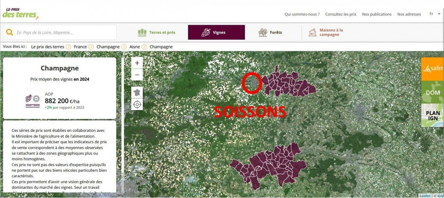Viewport: 444px width, 198px height.
Task: Open Maisons à la campagne tab
Action: click(x=326, y=32)
